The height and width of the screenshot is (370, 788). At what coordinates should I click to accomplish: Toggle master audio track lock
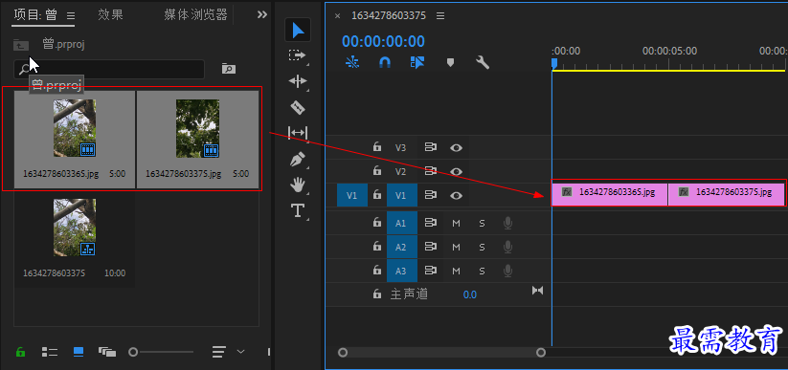[376, 294]
